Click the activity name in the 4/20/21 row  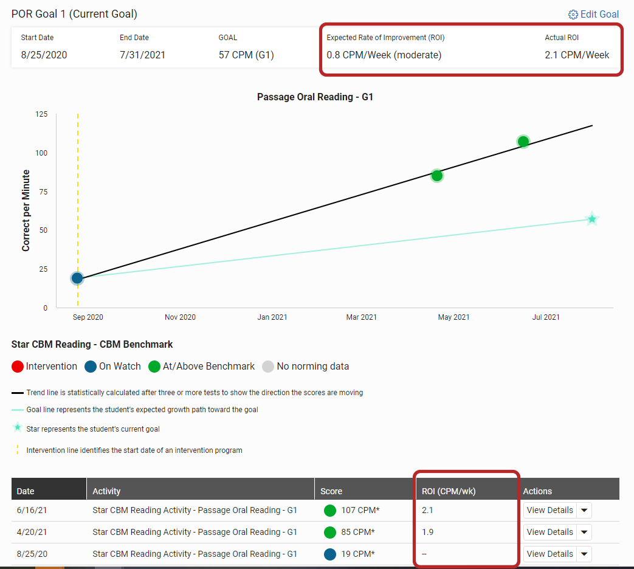[x=195, y=532]
